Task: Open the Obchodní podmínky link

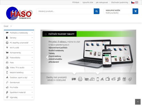Action: click(120, 2)
